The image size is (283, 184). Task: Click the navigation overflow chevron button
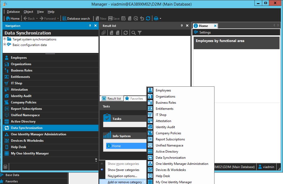[x=96, y=160]
